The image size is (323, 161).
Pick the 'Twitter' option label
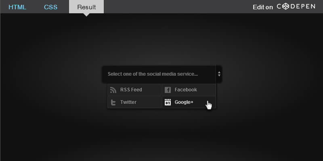[x=128, y=102]
